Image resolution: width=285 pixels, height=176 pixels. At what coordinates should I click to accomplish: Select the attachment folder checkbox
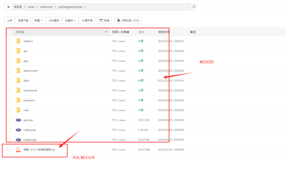(x=9, y=71)
